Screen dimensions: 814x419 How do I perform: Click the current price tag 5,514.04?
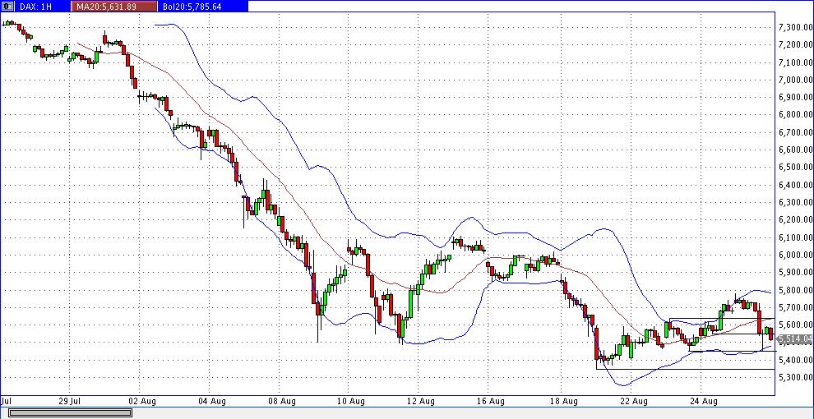pyautogui.click(x=795, y=339)
